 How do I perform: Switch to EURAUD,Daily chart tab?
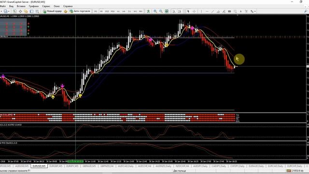pos(256,166)
